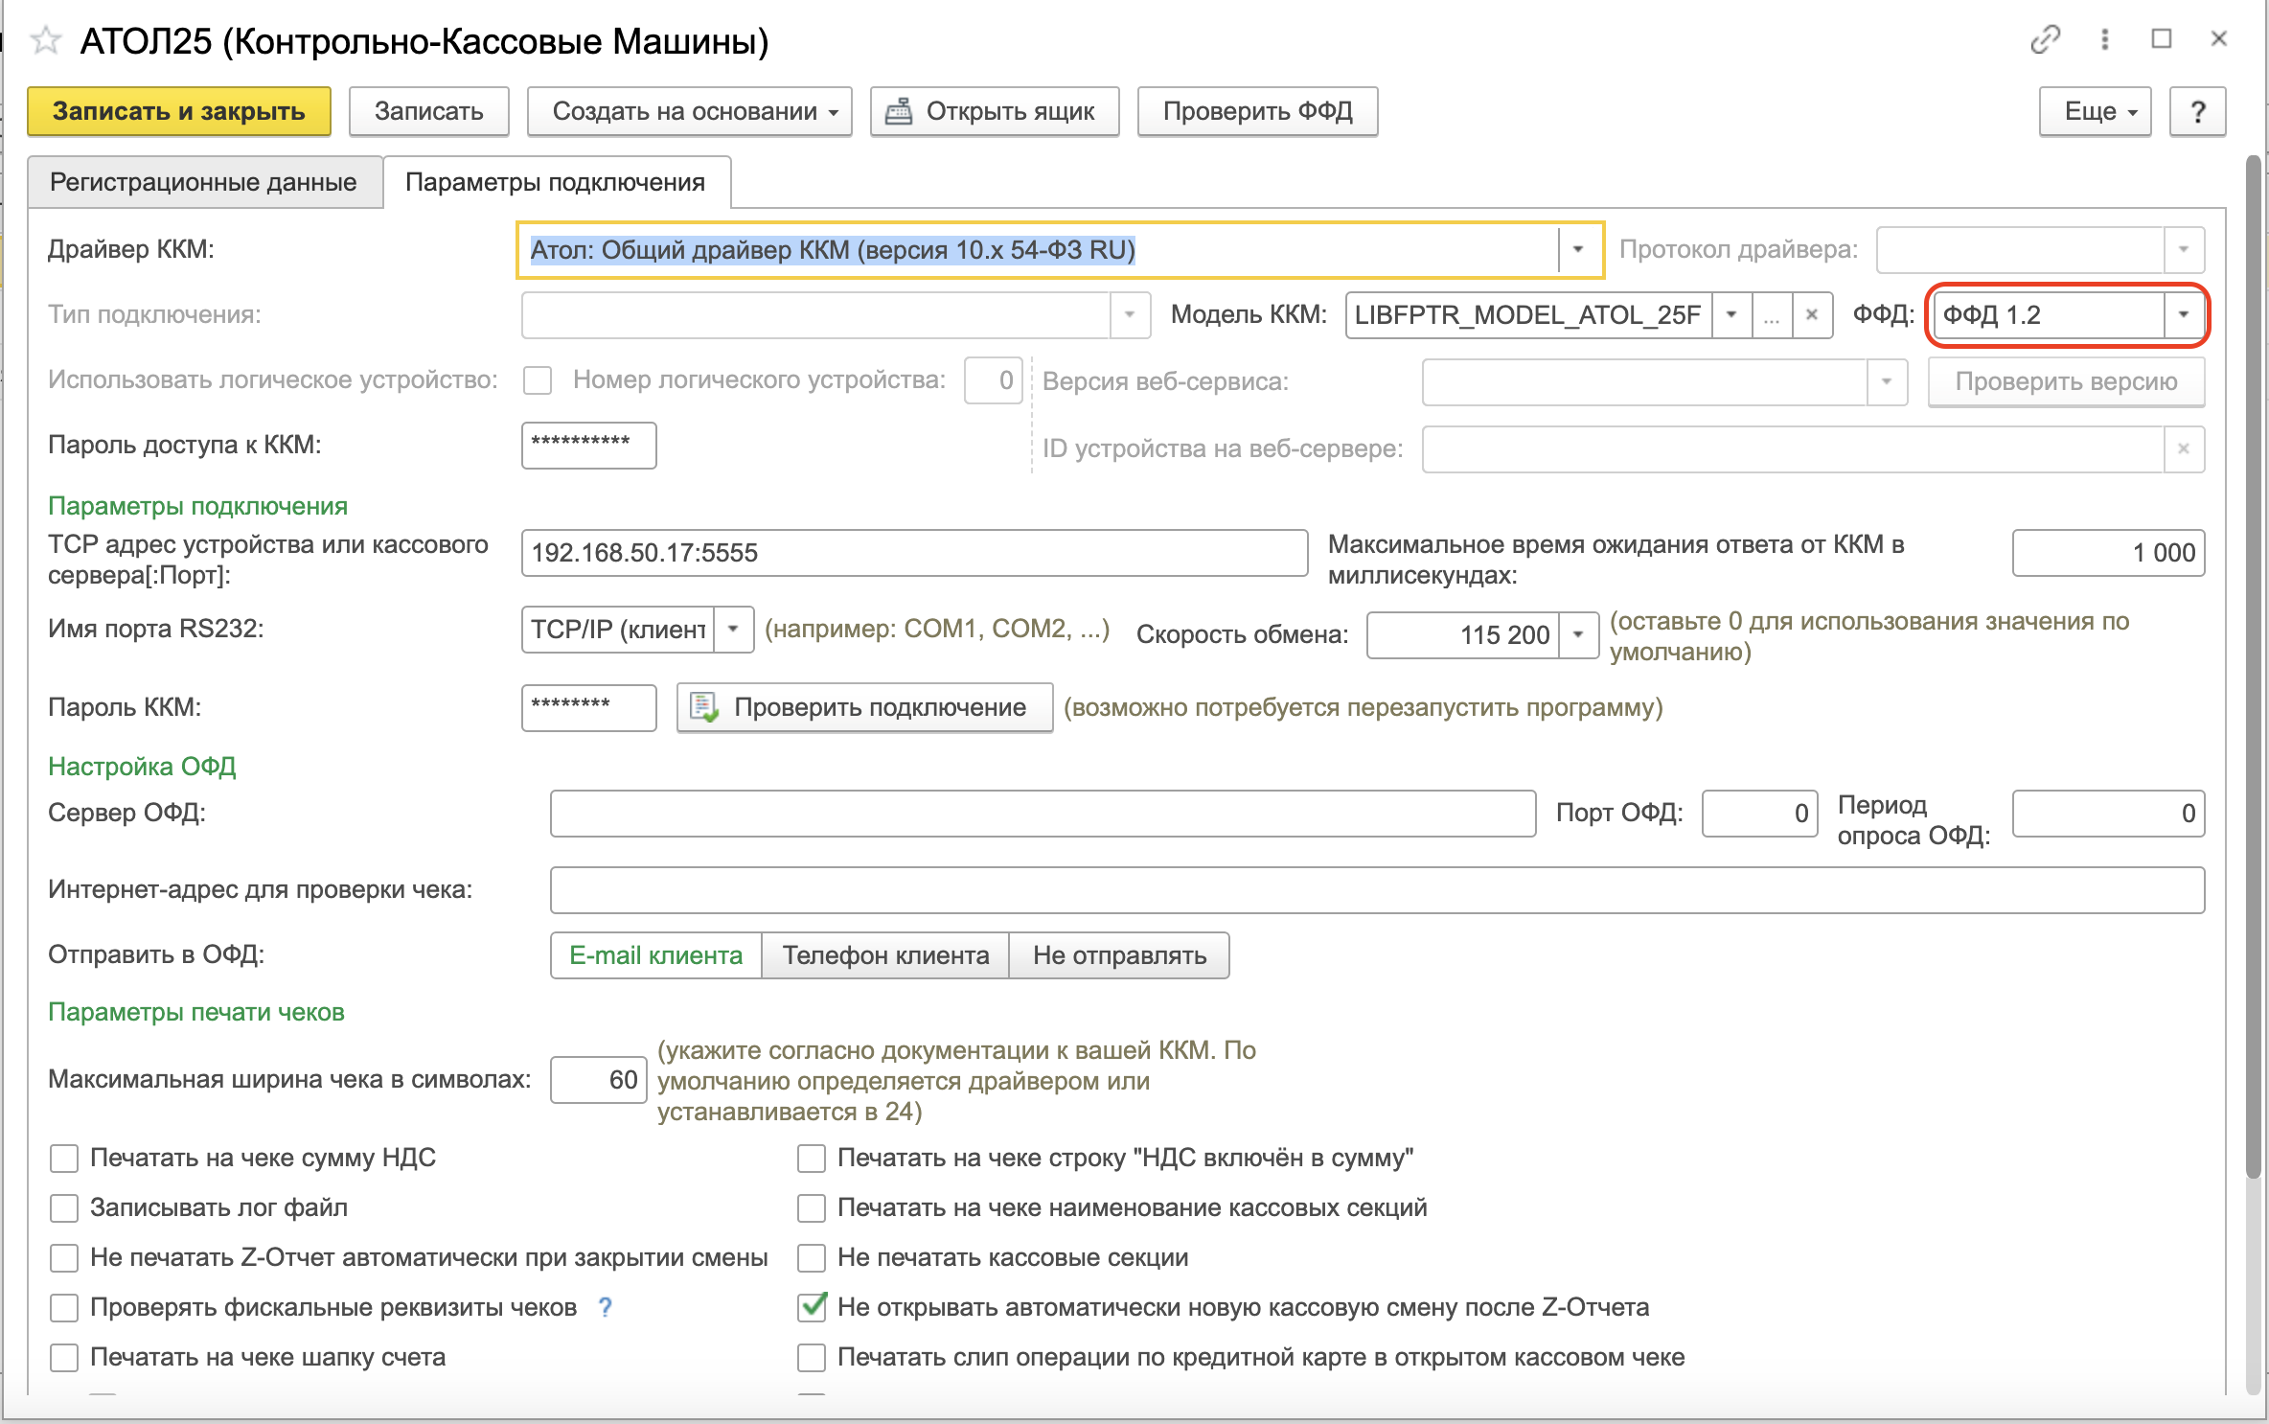This screenshot has height=1424, width=2269.
Task: Choose Телефон клиента for ОФД sending
Action: (885, 955)
